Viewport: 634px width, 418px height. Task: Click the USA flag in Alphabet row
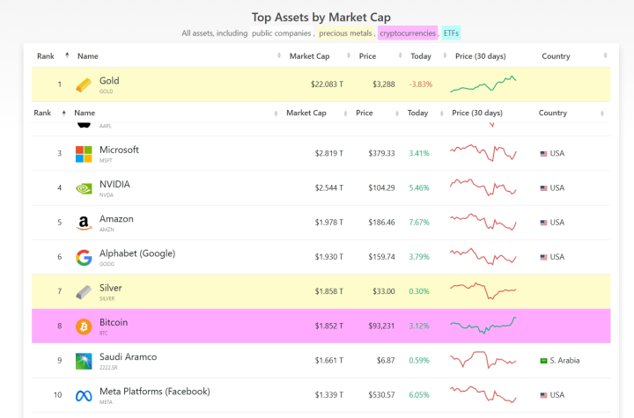click(544, 257)
